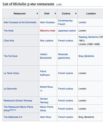The height and width of the screenshot is (125, 103).
Task: Follow the Molecular gastronomy link
Action: point(64,56)
